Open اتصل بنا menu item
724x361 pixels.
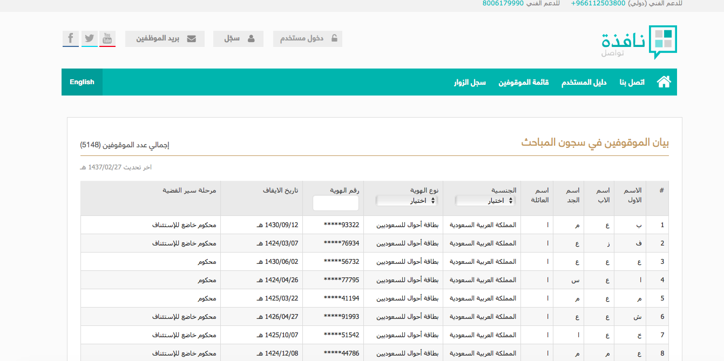pyautogui.click(x=632, y=83)
